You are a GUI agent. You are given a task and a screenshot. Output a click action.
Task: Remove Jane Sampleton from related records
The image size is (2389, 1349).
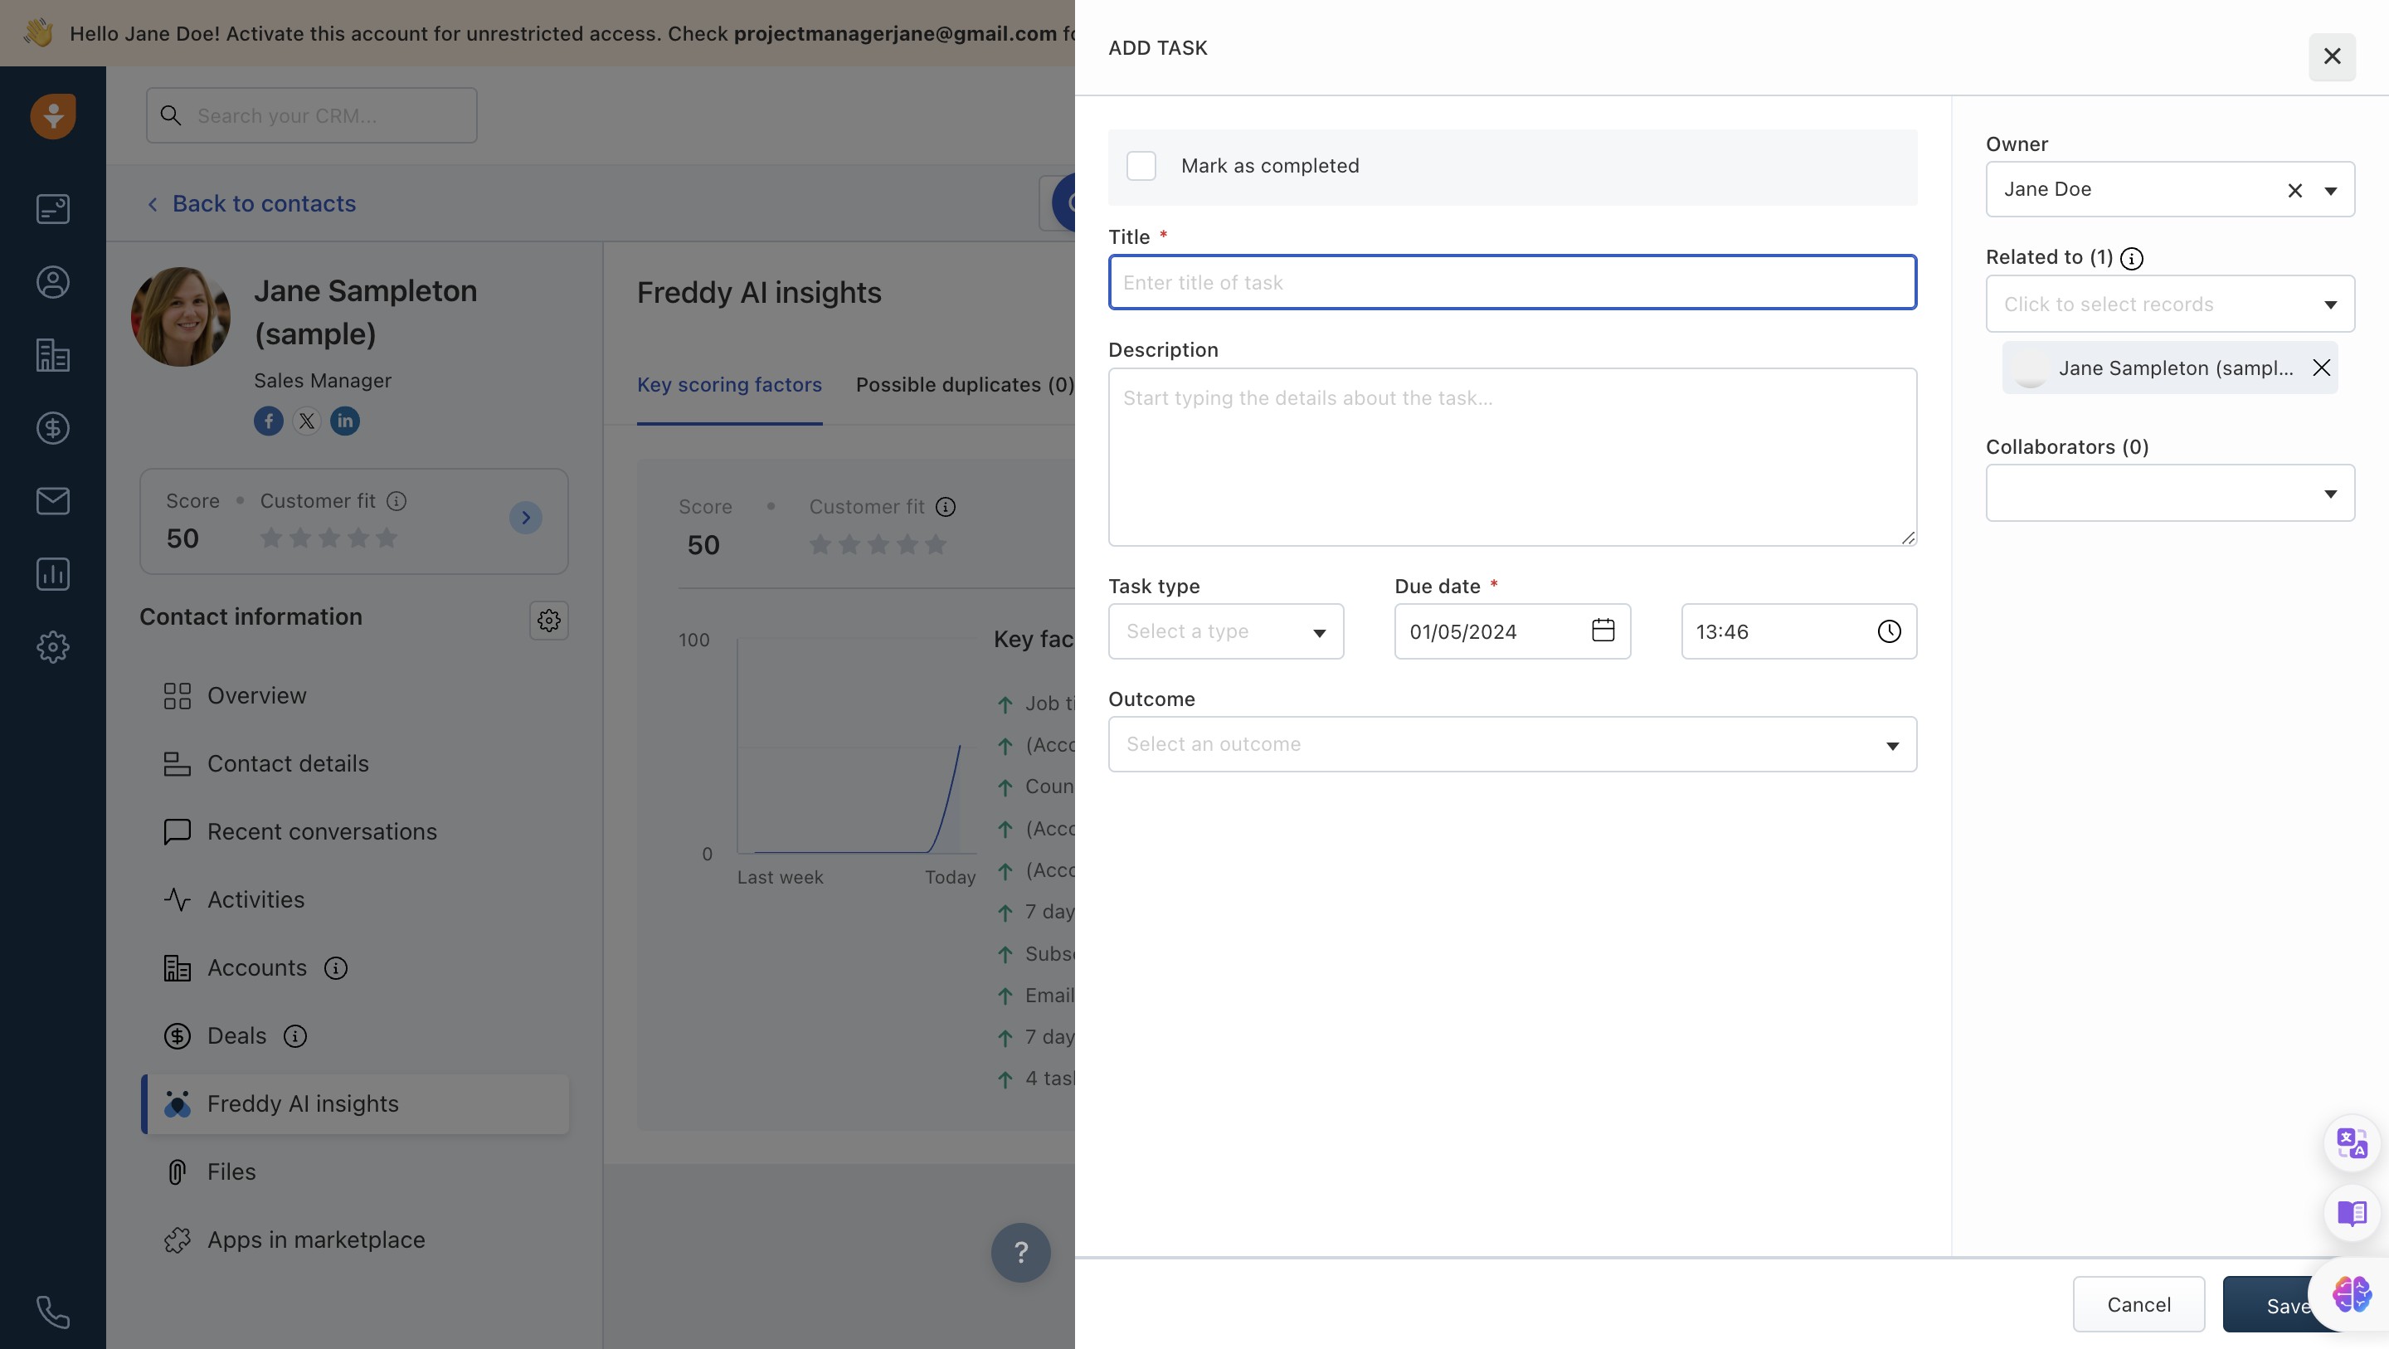2320,368
